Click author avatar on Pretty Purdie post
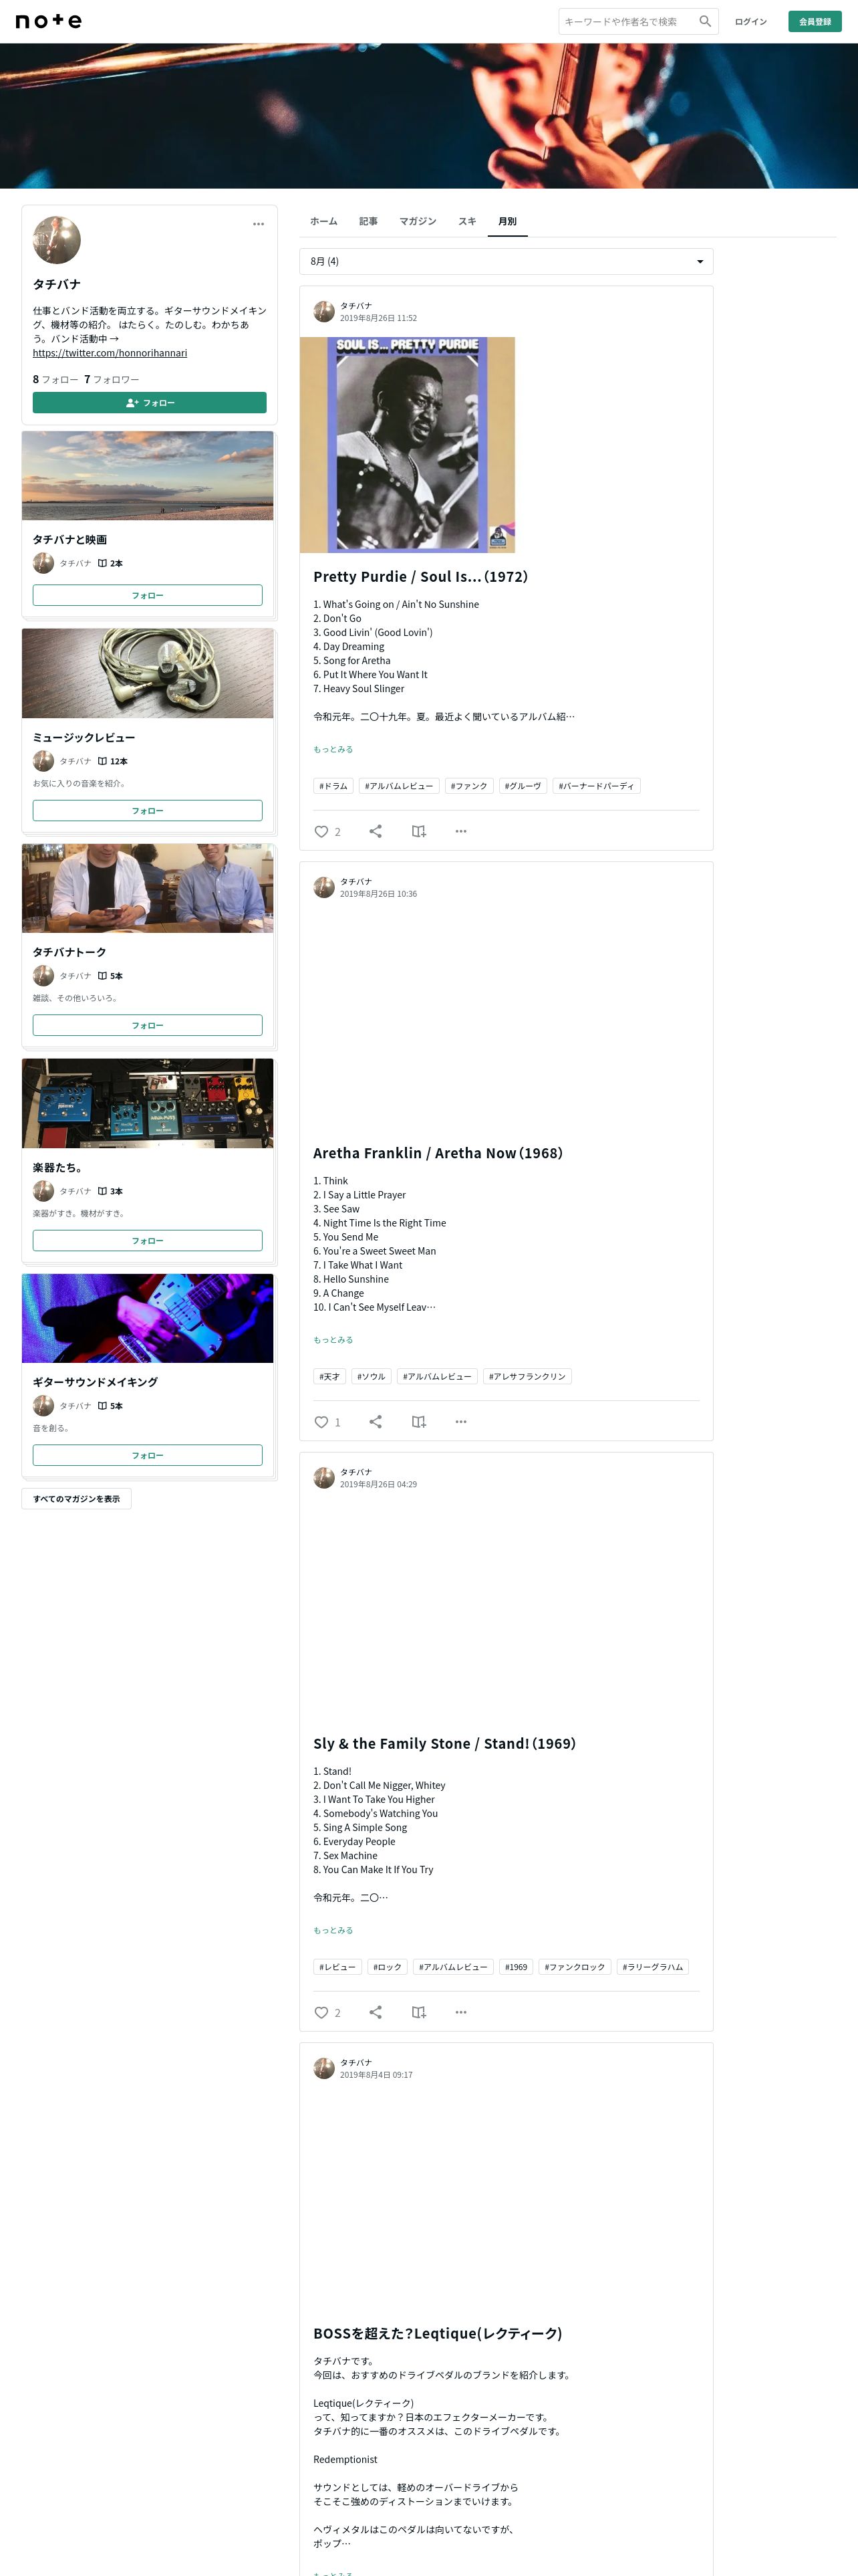 [323, 312]
